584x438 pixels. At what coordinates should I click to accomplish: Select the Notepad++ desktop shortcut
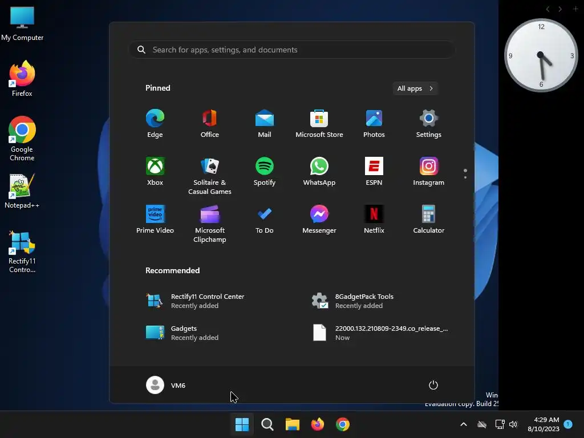click(22, 191)
